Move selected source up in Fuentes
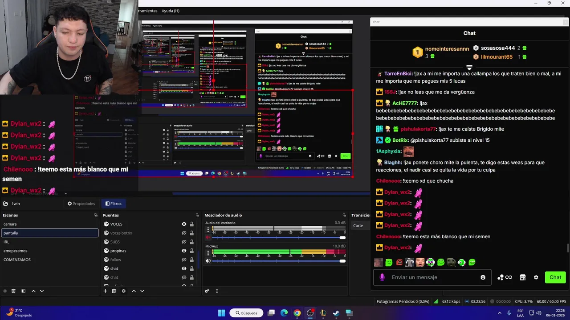Viewport: 570px width, 320px height. [x=134, y=291]
